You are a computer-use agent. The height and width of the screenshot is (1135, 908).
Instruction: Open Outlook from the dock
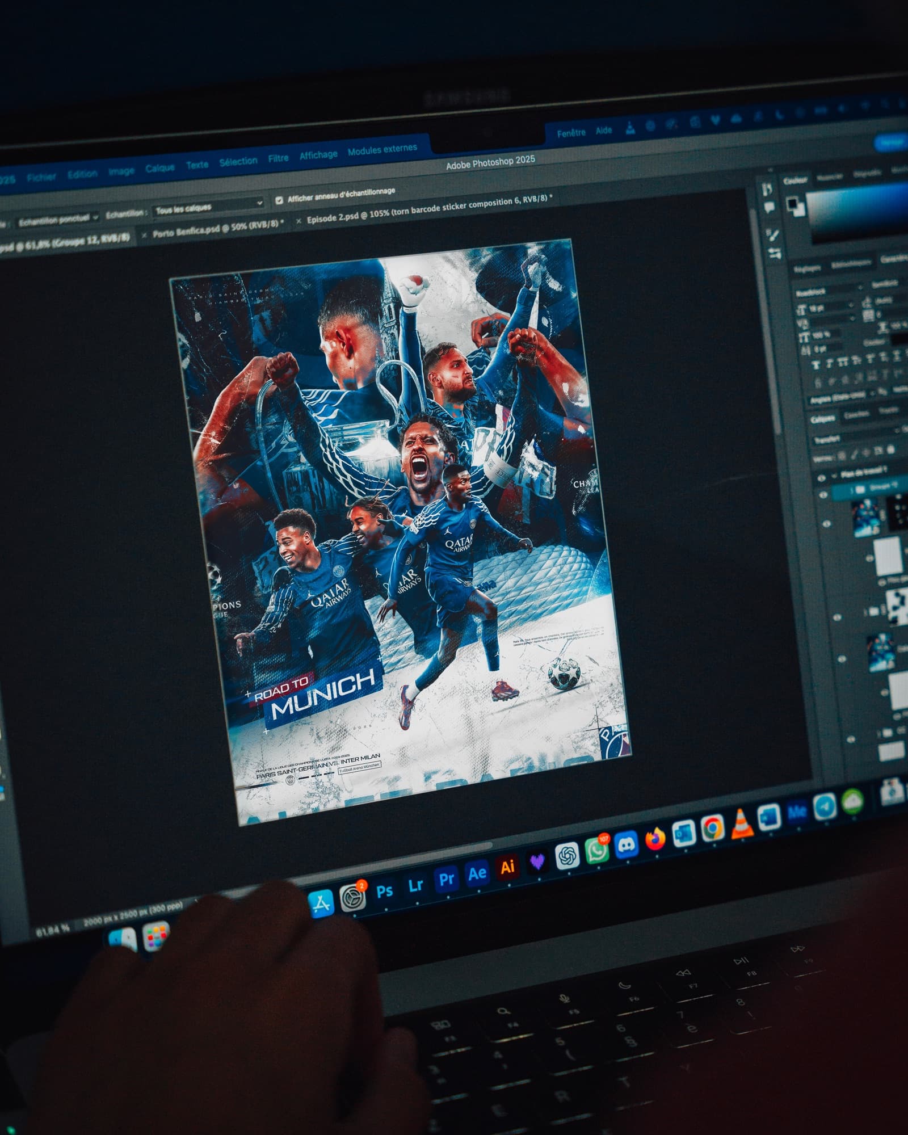click(683, 834)
